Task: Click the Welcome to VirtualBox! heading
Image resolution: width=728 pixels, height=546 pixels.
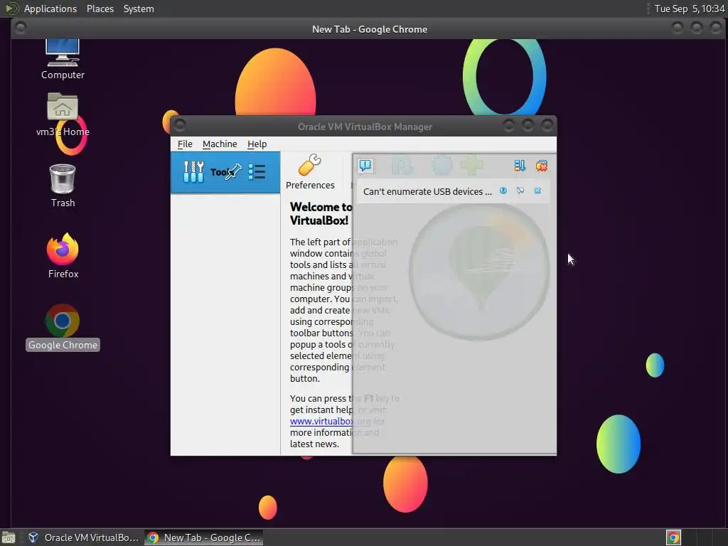Action: point(321,213)
